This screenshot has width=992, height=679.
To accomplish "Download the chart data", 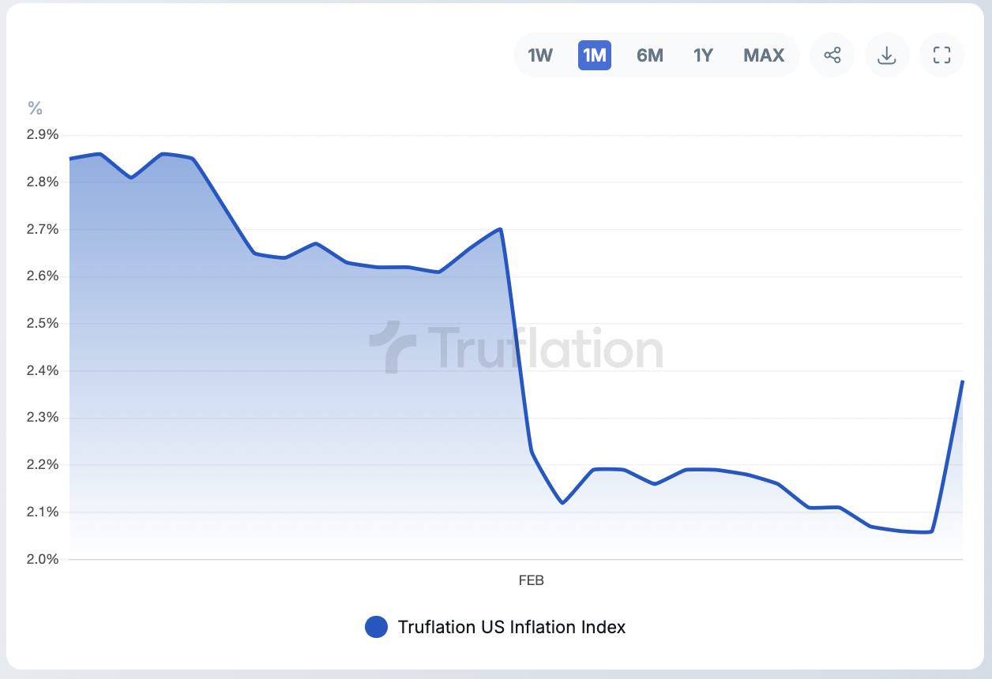I will point(887,55).
